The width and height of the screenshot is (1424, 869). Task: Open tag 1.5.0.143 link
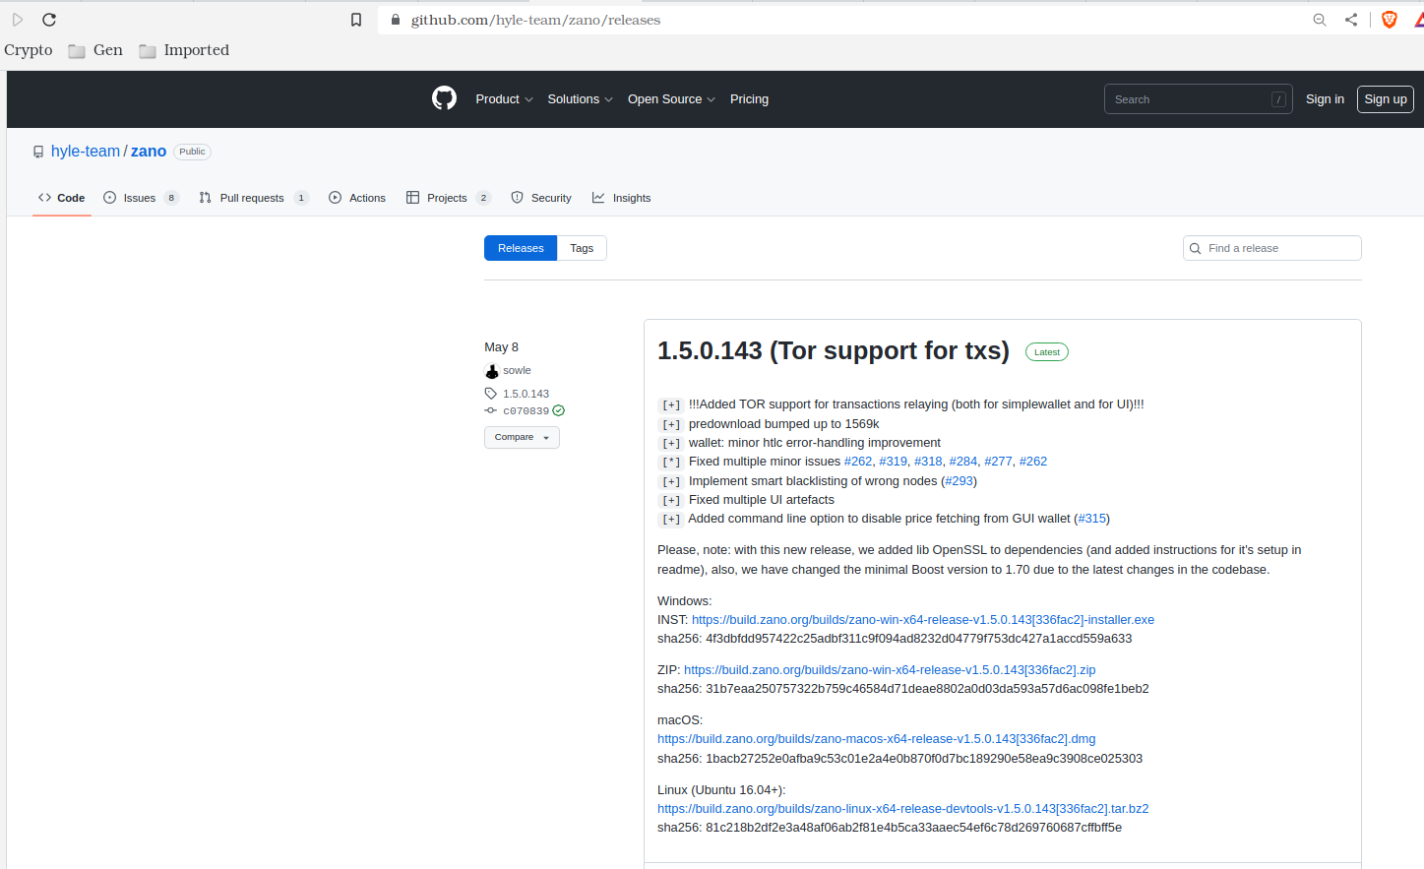click(526, 394)
